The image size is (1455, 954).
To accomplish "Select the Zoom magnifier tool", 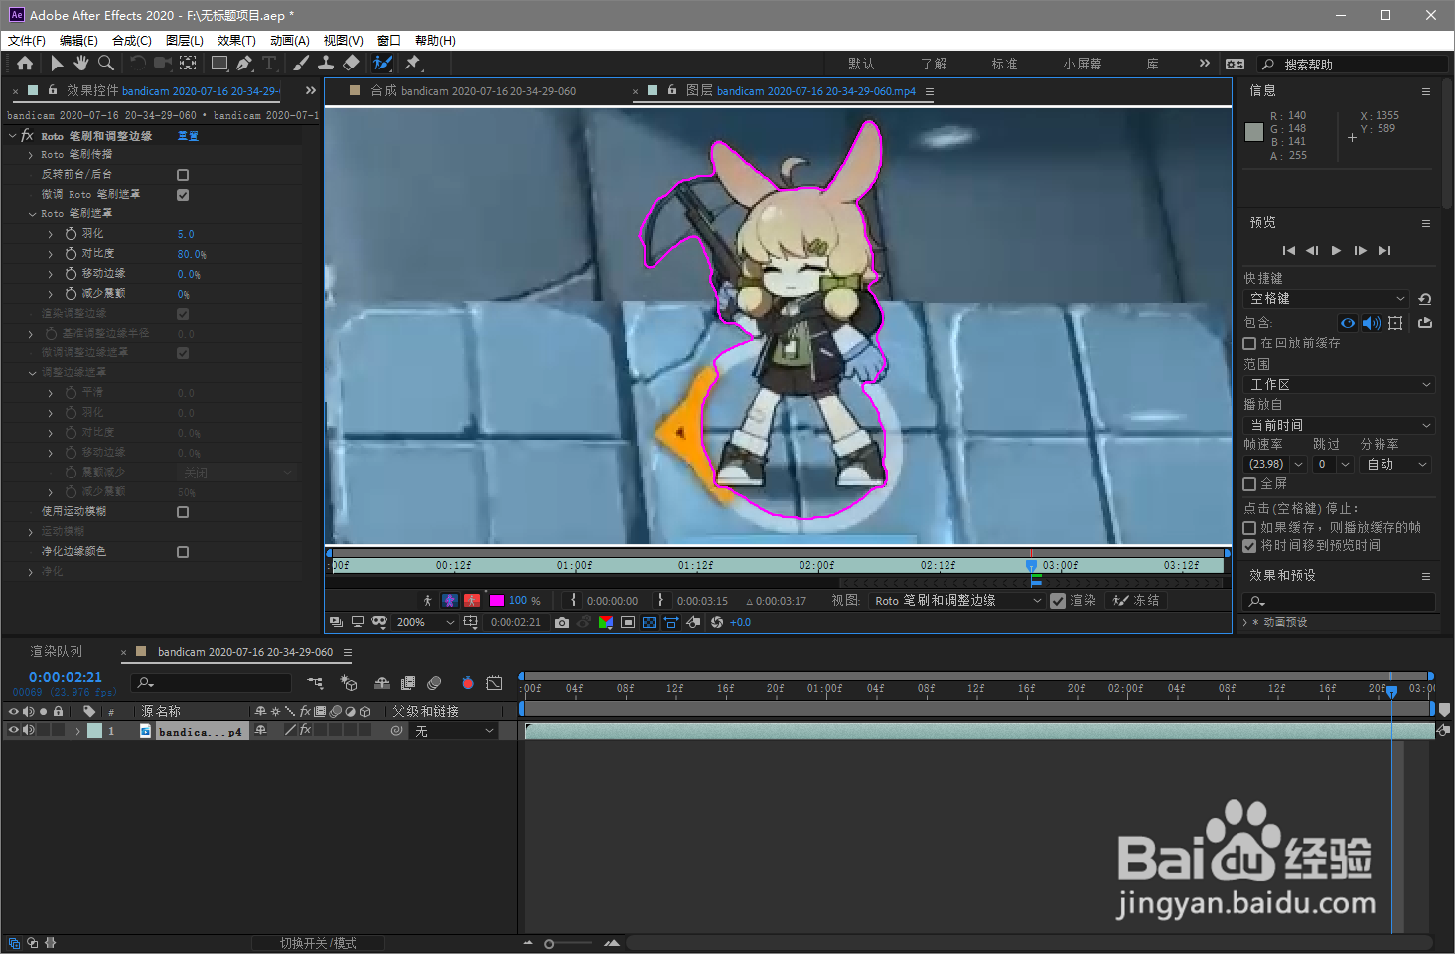I will [x=105, y=63].
